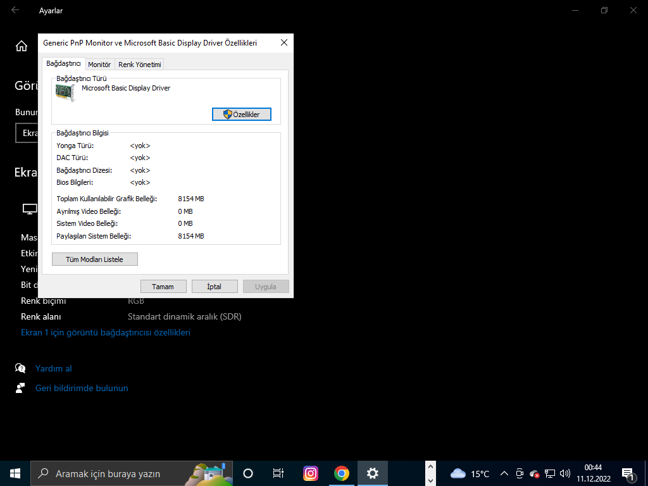The width and height of the screenshot is (648, 486).
Task: Confirm the dialog with Tamam
Action: [163, 287]
